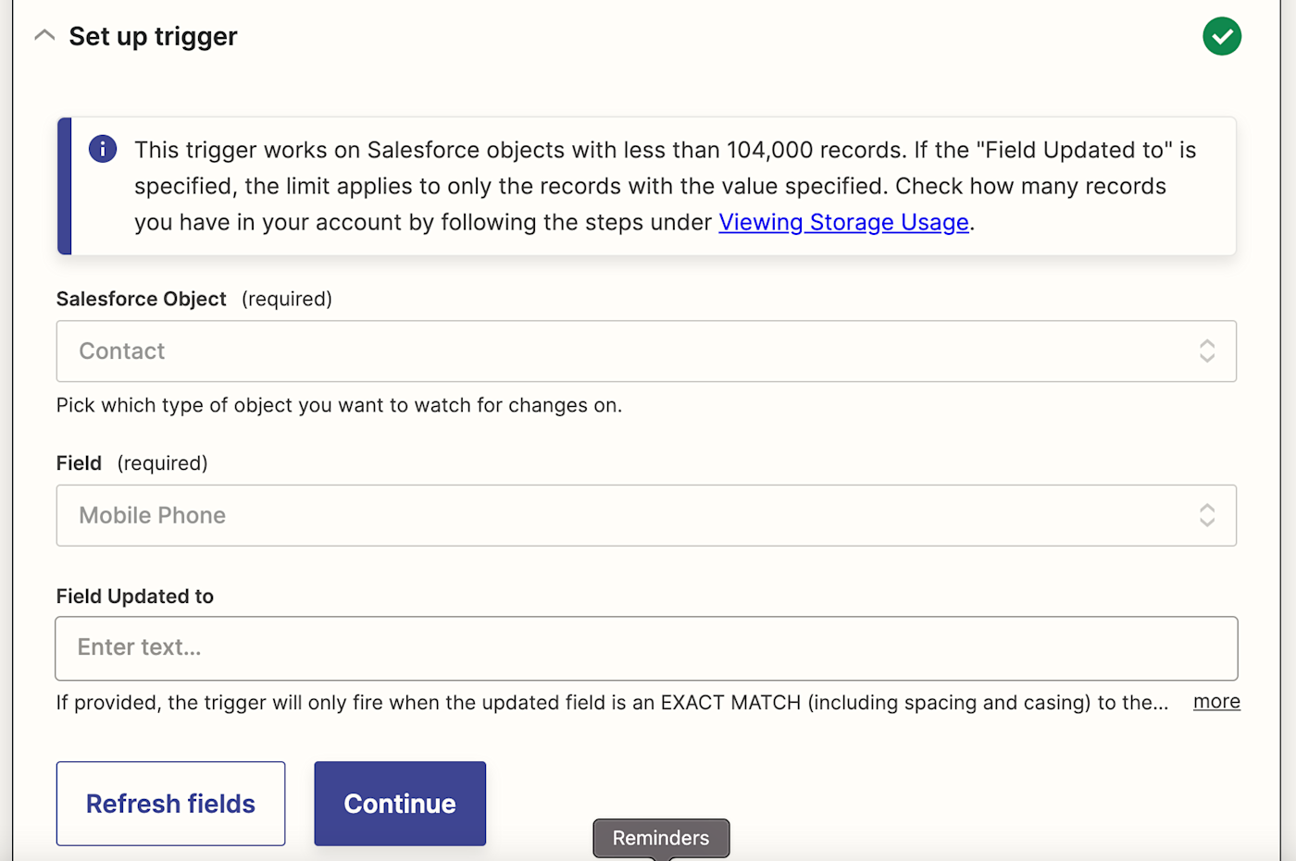Click the green completed checkmark icon
This screenshot has width=1296, height=861.
pyautogui.click(x=1221, y=36)
